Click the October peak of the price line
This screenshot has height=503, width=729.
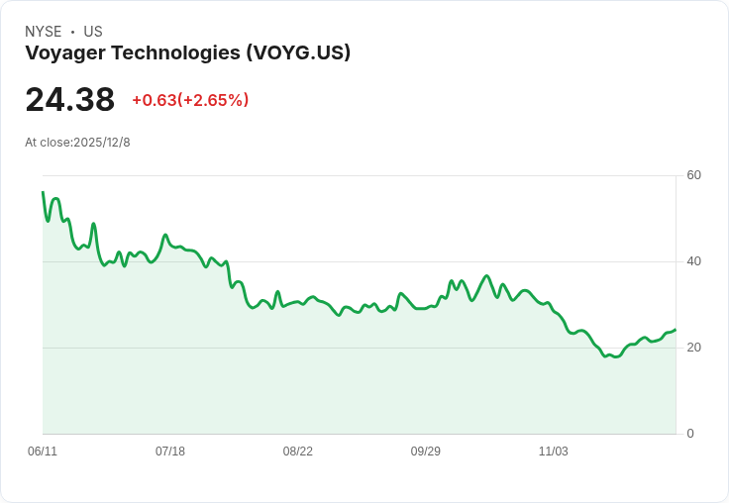coord(486,276)
